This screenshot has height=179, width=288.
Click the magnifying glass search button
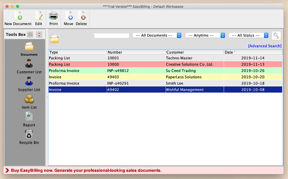276,35
